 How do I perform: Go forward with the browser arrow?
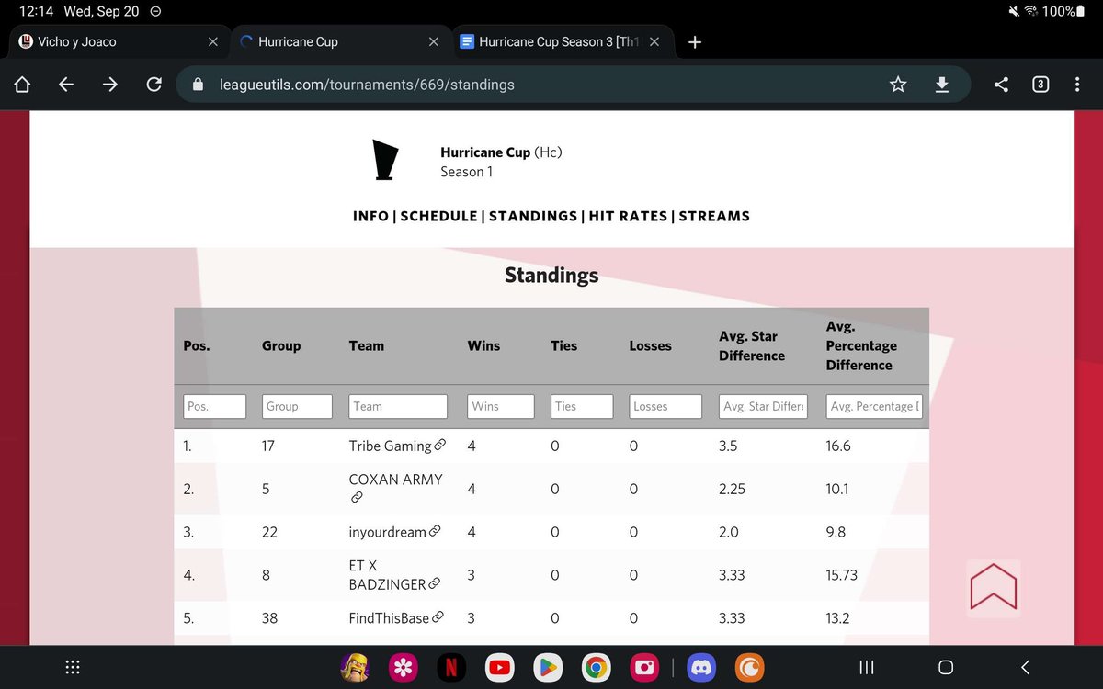110,85
